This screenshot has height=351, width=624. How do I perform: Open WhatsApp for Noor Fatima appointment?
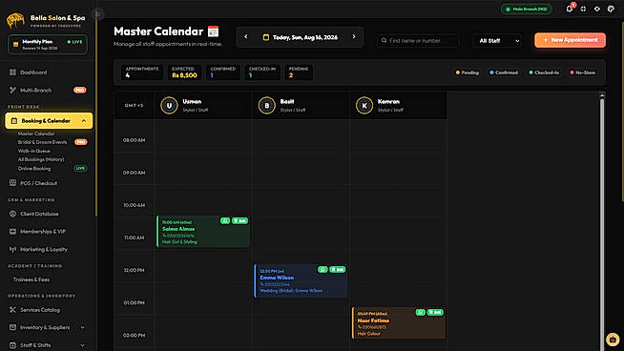click(x=420, y=313)
